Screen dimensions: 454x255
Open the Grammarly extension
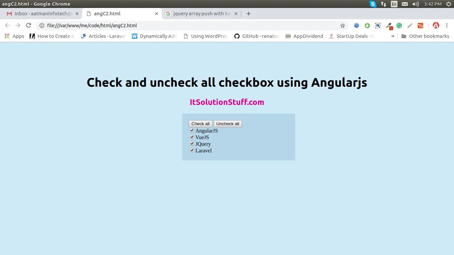coord(399,26)
